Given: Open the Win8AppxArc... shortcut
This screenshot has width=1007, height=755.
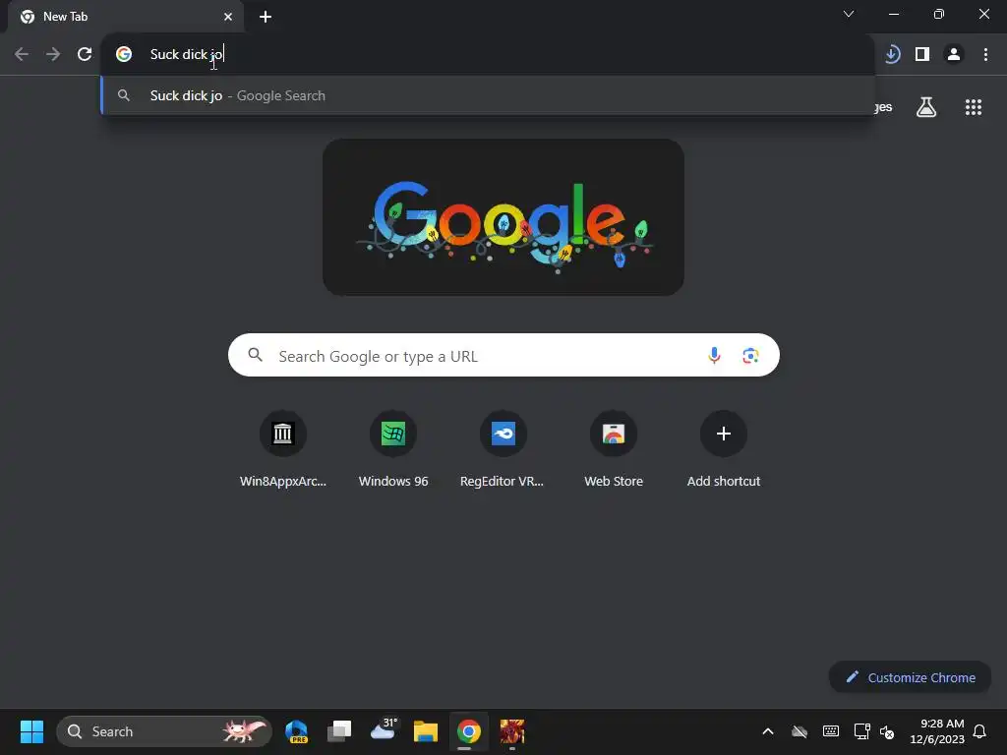Looking at the screenshot, I should [x=282, y=449].
